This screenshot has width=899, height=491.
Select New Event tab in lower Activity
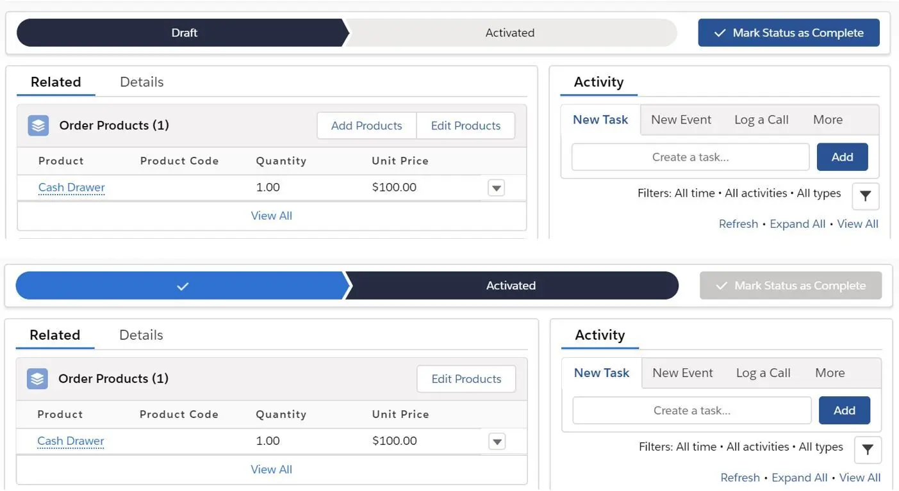(682, 373)
